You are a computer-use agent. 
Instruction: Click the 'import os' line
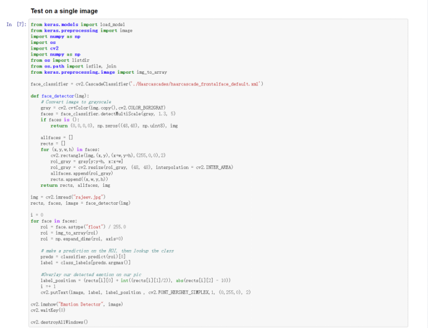pyautogui.click(x=43, y=42)
